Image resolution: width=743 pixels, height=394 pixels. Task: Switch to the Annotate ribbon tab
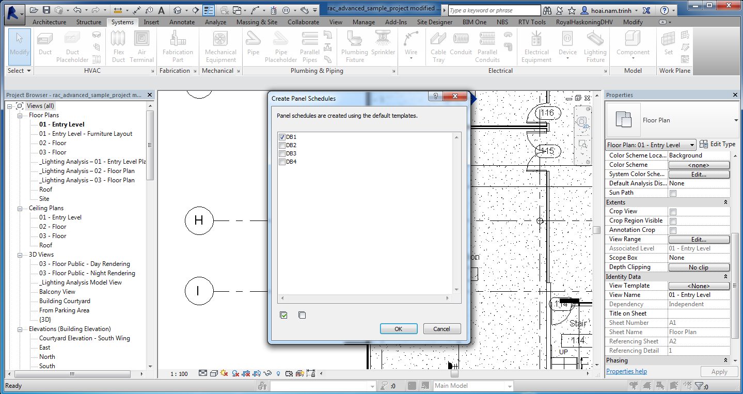pyautogui.click(x=182, y=22)
